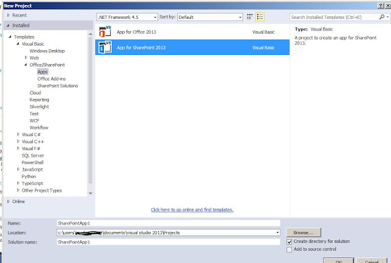This screenshot has height=263, width=391.
Task: Click the tree scrollbar down arrow
Action: [x=90, y=193]
